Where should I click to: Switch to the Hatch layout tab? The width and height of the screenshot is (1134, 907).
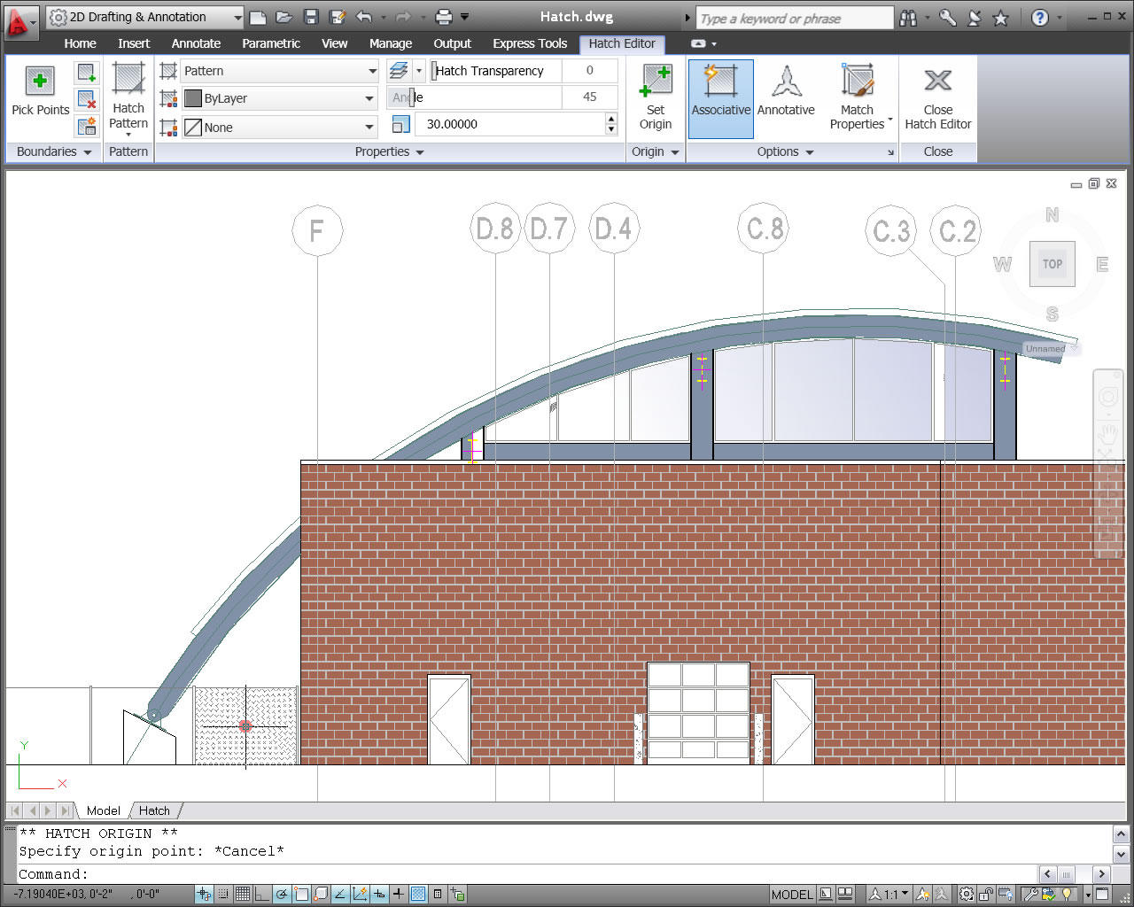point(154,810)
